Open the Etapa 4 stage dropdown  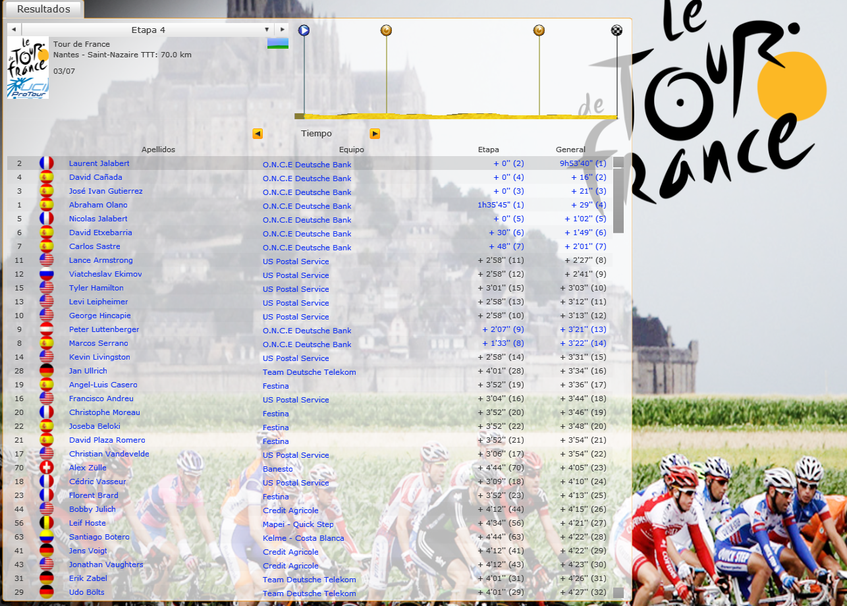click(267, 30)
